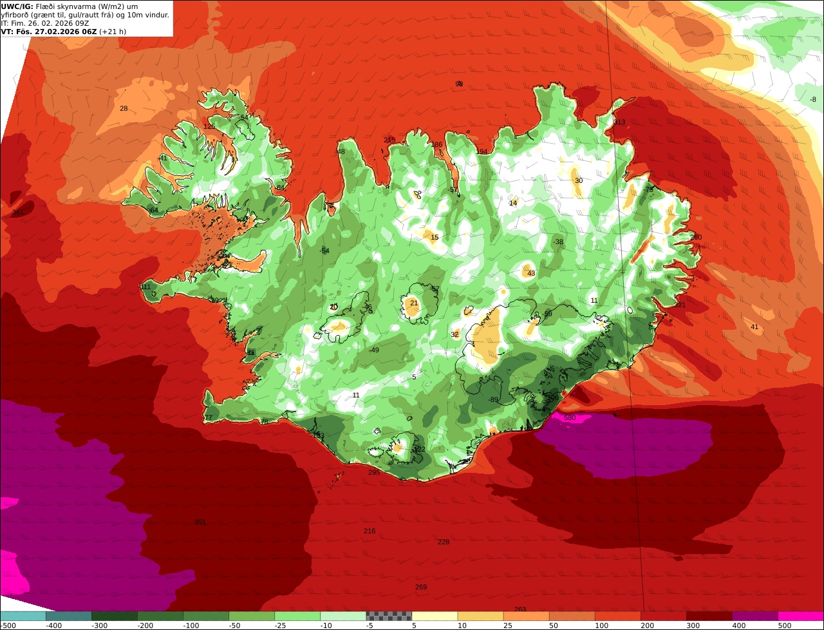This screenshot has height=630, width=824.
Task: Click the inland value '-38'
Action: pos(558,242)
